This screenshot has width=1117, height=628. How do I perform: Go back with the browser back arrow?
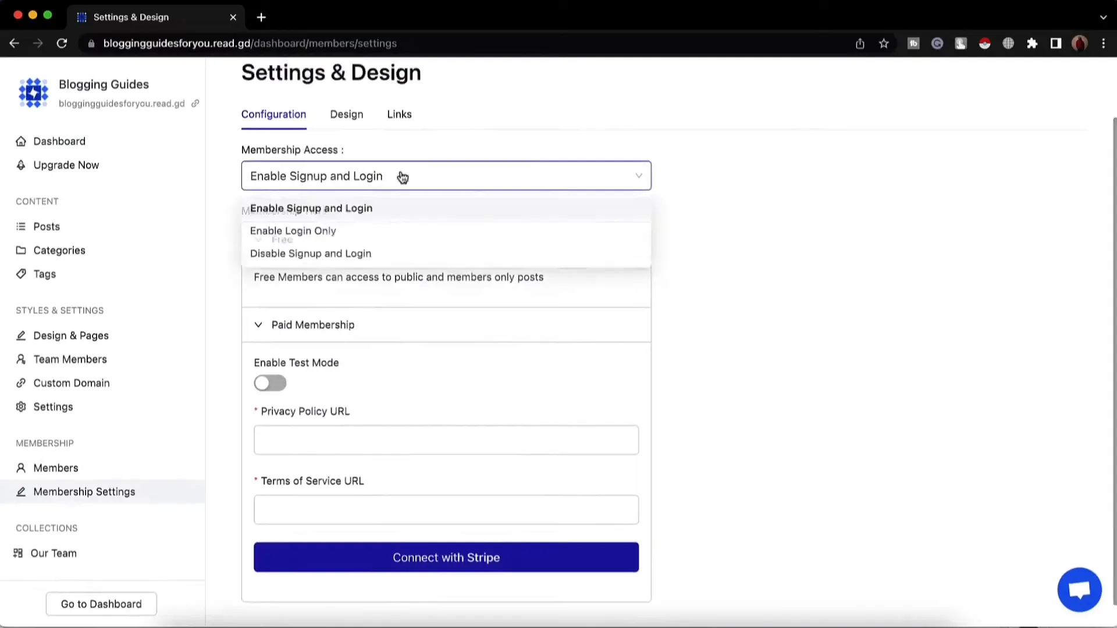14,44
